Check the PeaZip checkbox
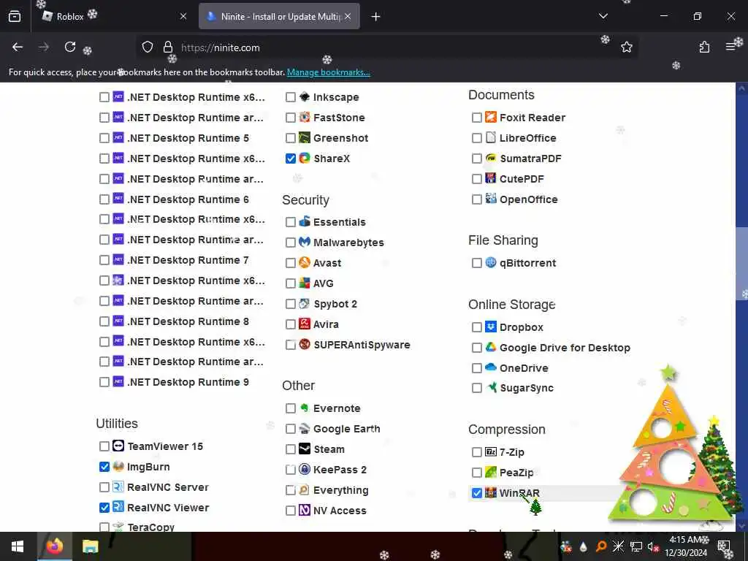Screen dimensions: 748x561 [x=476, y=473]
